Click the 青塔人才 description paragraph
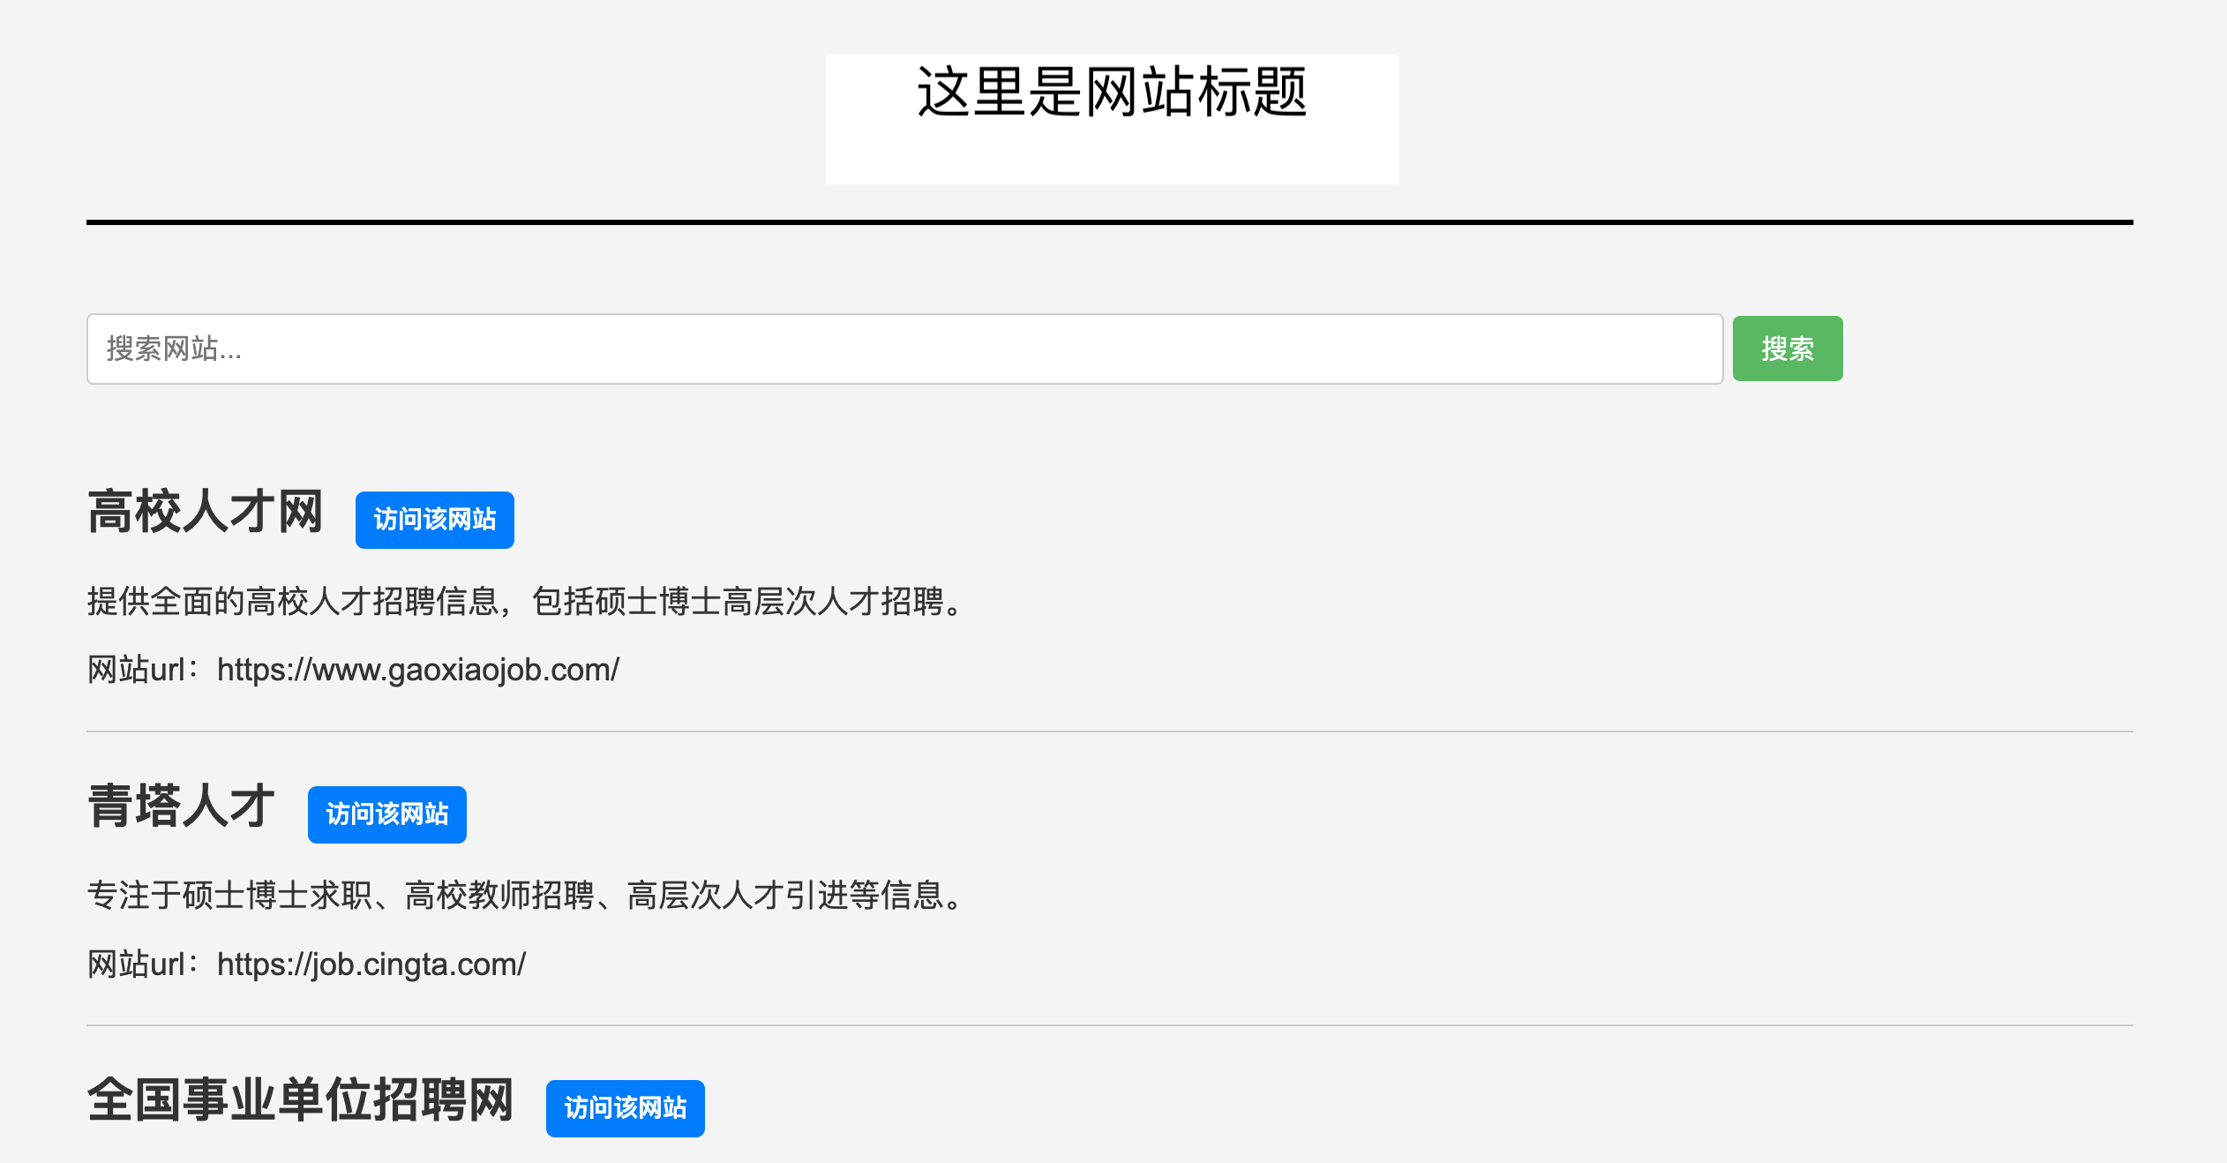2227x1163 pixels. coord(526,896)
